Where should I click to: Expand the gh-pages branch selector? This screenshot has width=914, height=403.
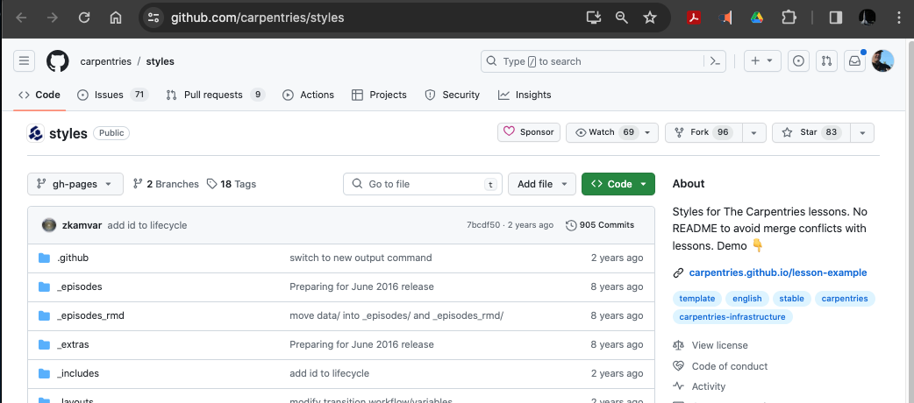75,184
